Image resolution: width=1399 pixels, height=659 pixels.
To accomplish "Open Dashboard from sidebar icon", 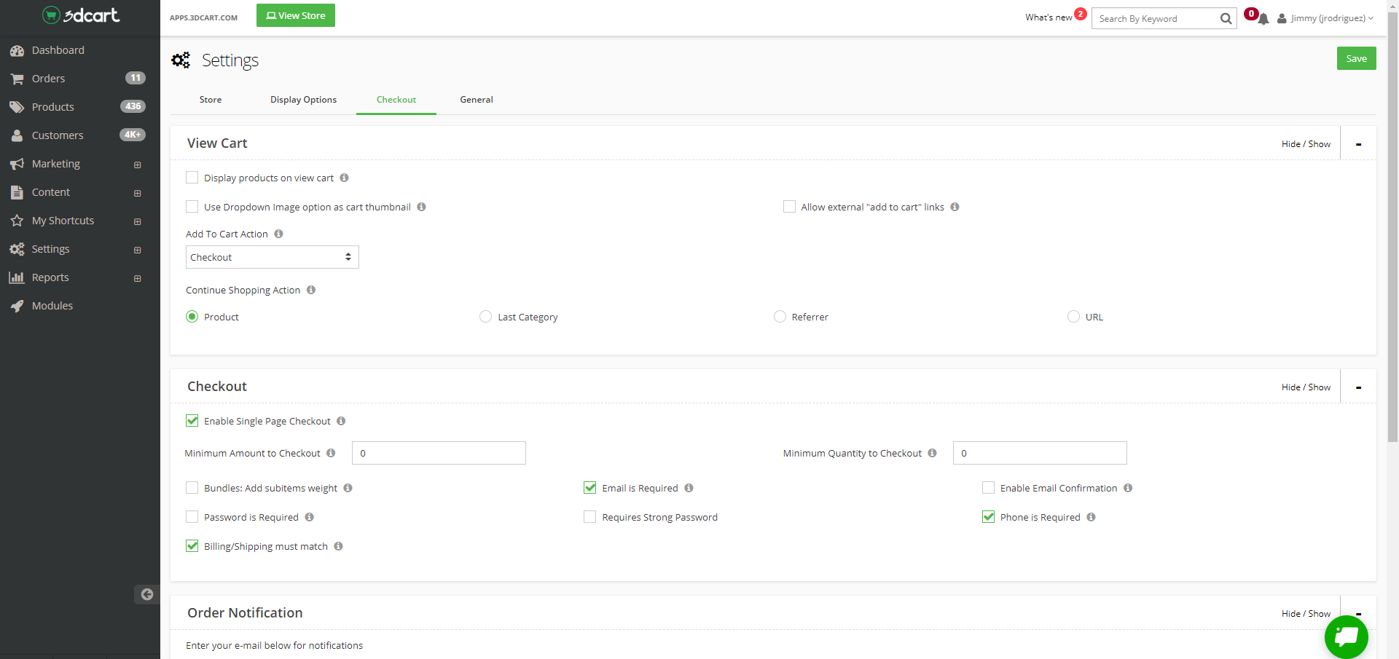I will 17,50.
